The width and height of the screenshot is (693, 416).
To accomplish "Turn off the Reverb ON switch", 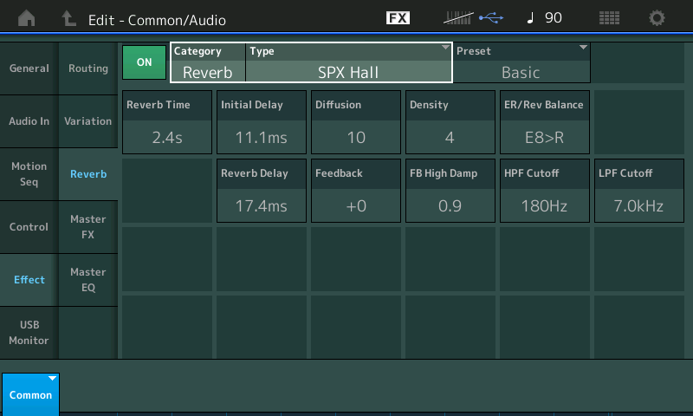I will coord(144,62).
